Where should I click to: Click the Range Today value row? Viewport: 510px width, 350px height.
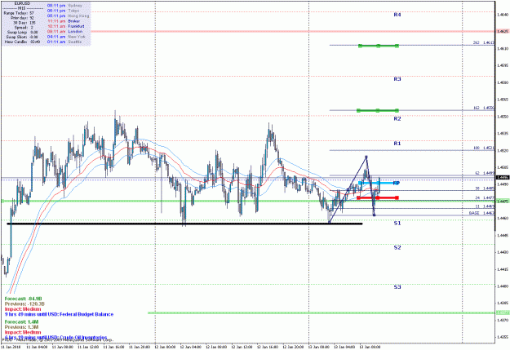pos(19,13)
